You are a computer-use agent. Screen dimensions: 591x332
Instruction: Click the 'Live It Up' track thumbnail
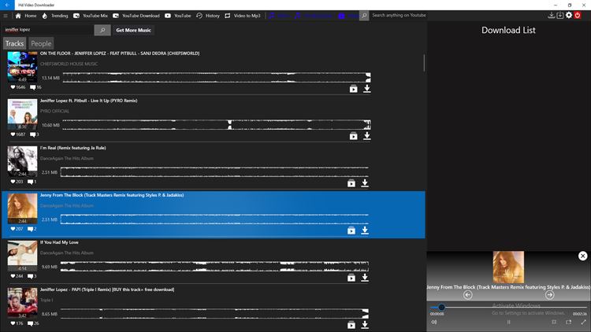(23, 114)
